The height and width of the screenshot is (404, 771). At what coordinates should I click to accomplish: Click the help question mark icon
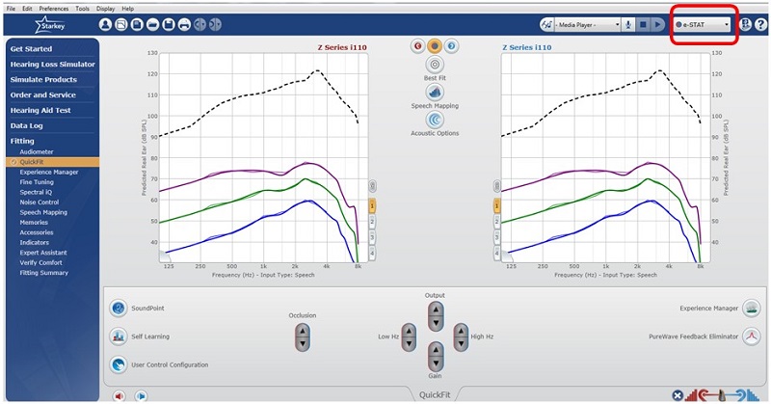[x=760, y=25]
